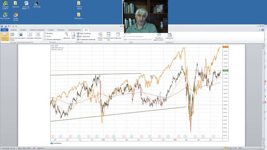Open the File (Файл) tab
The width and height of the screenshot is (267, 150).
pos(4,30)
